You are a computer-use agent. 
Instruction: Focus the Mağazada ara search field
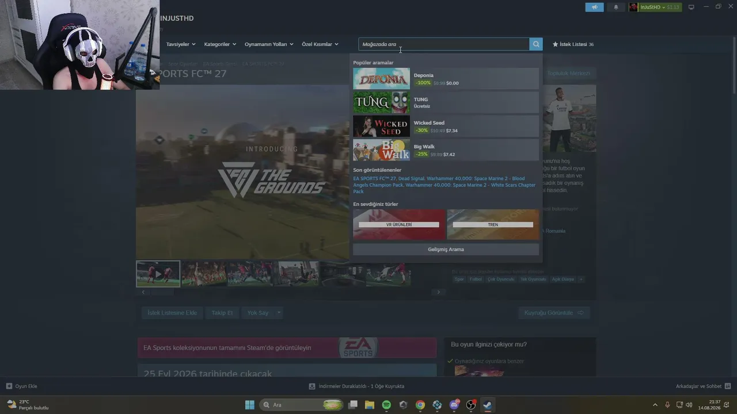444,44
